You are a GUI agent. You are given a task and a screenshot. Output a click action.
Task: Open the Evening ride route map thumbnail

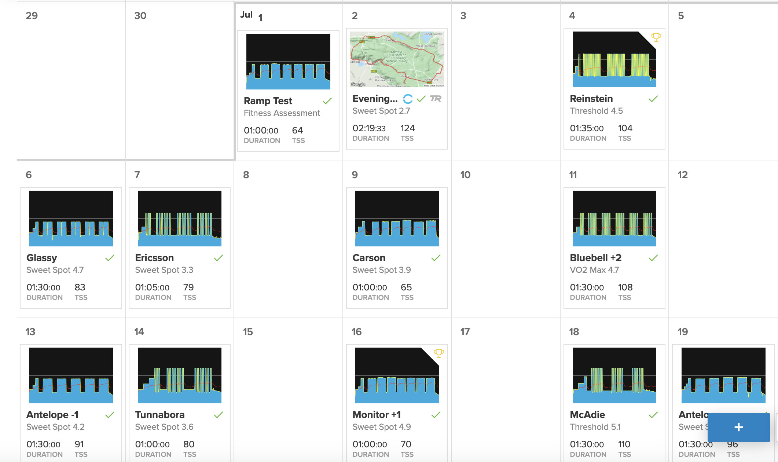point(397,59)
